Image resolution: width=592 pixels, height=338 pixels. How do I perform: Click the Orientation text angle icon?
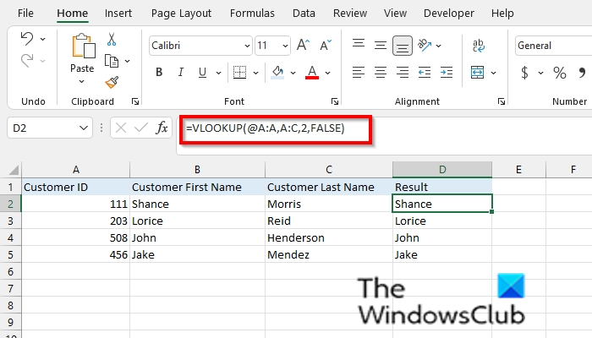pos(425,46)
